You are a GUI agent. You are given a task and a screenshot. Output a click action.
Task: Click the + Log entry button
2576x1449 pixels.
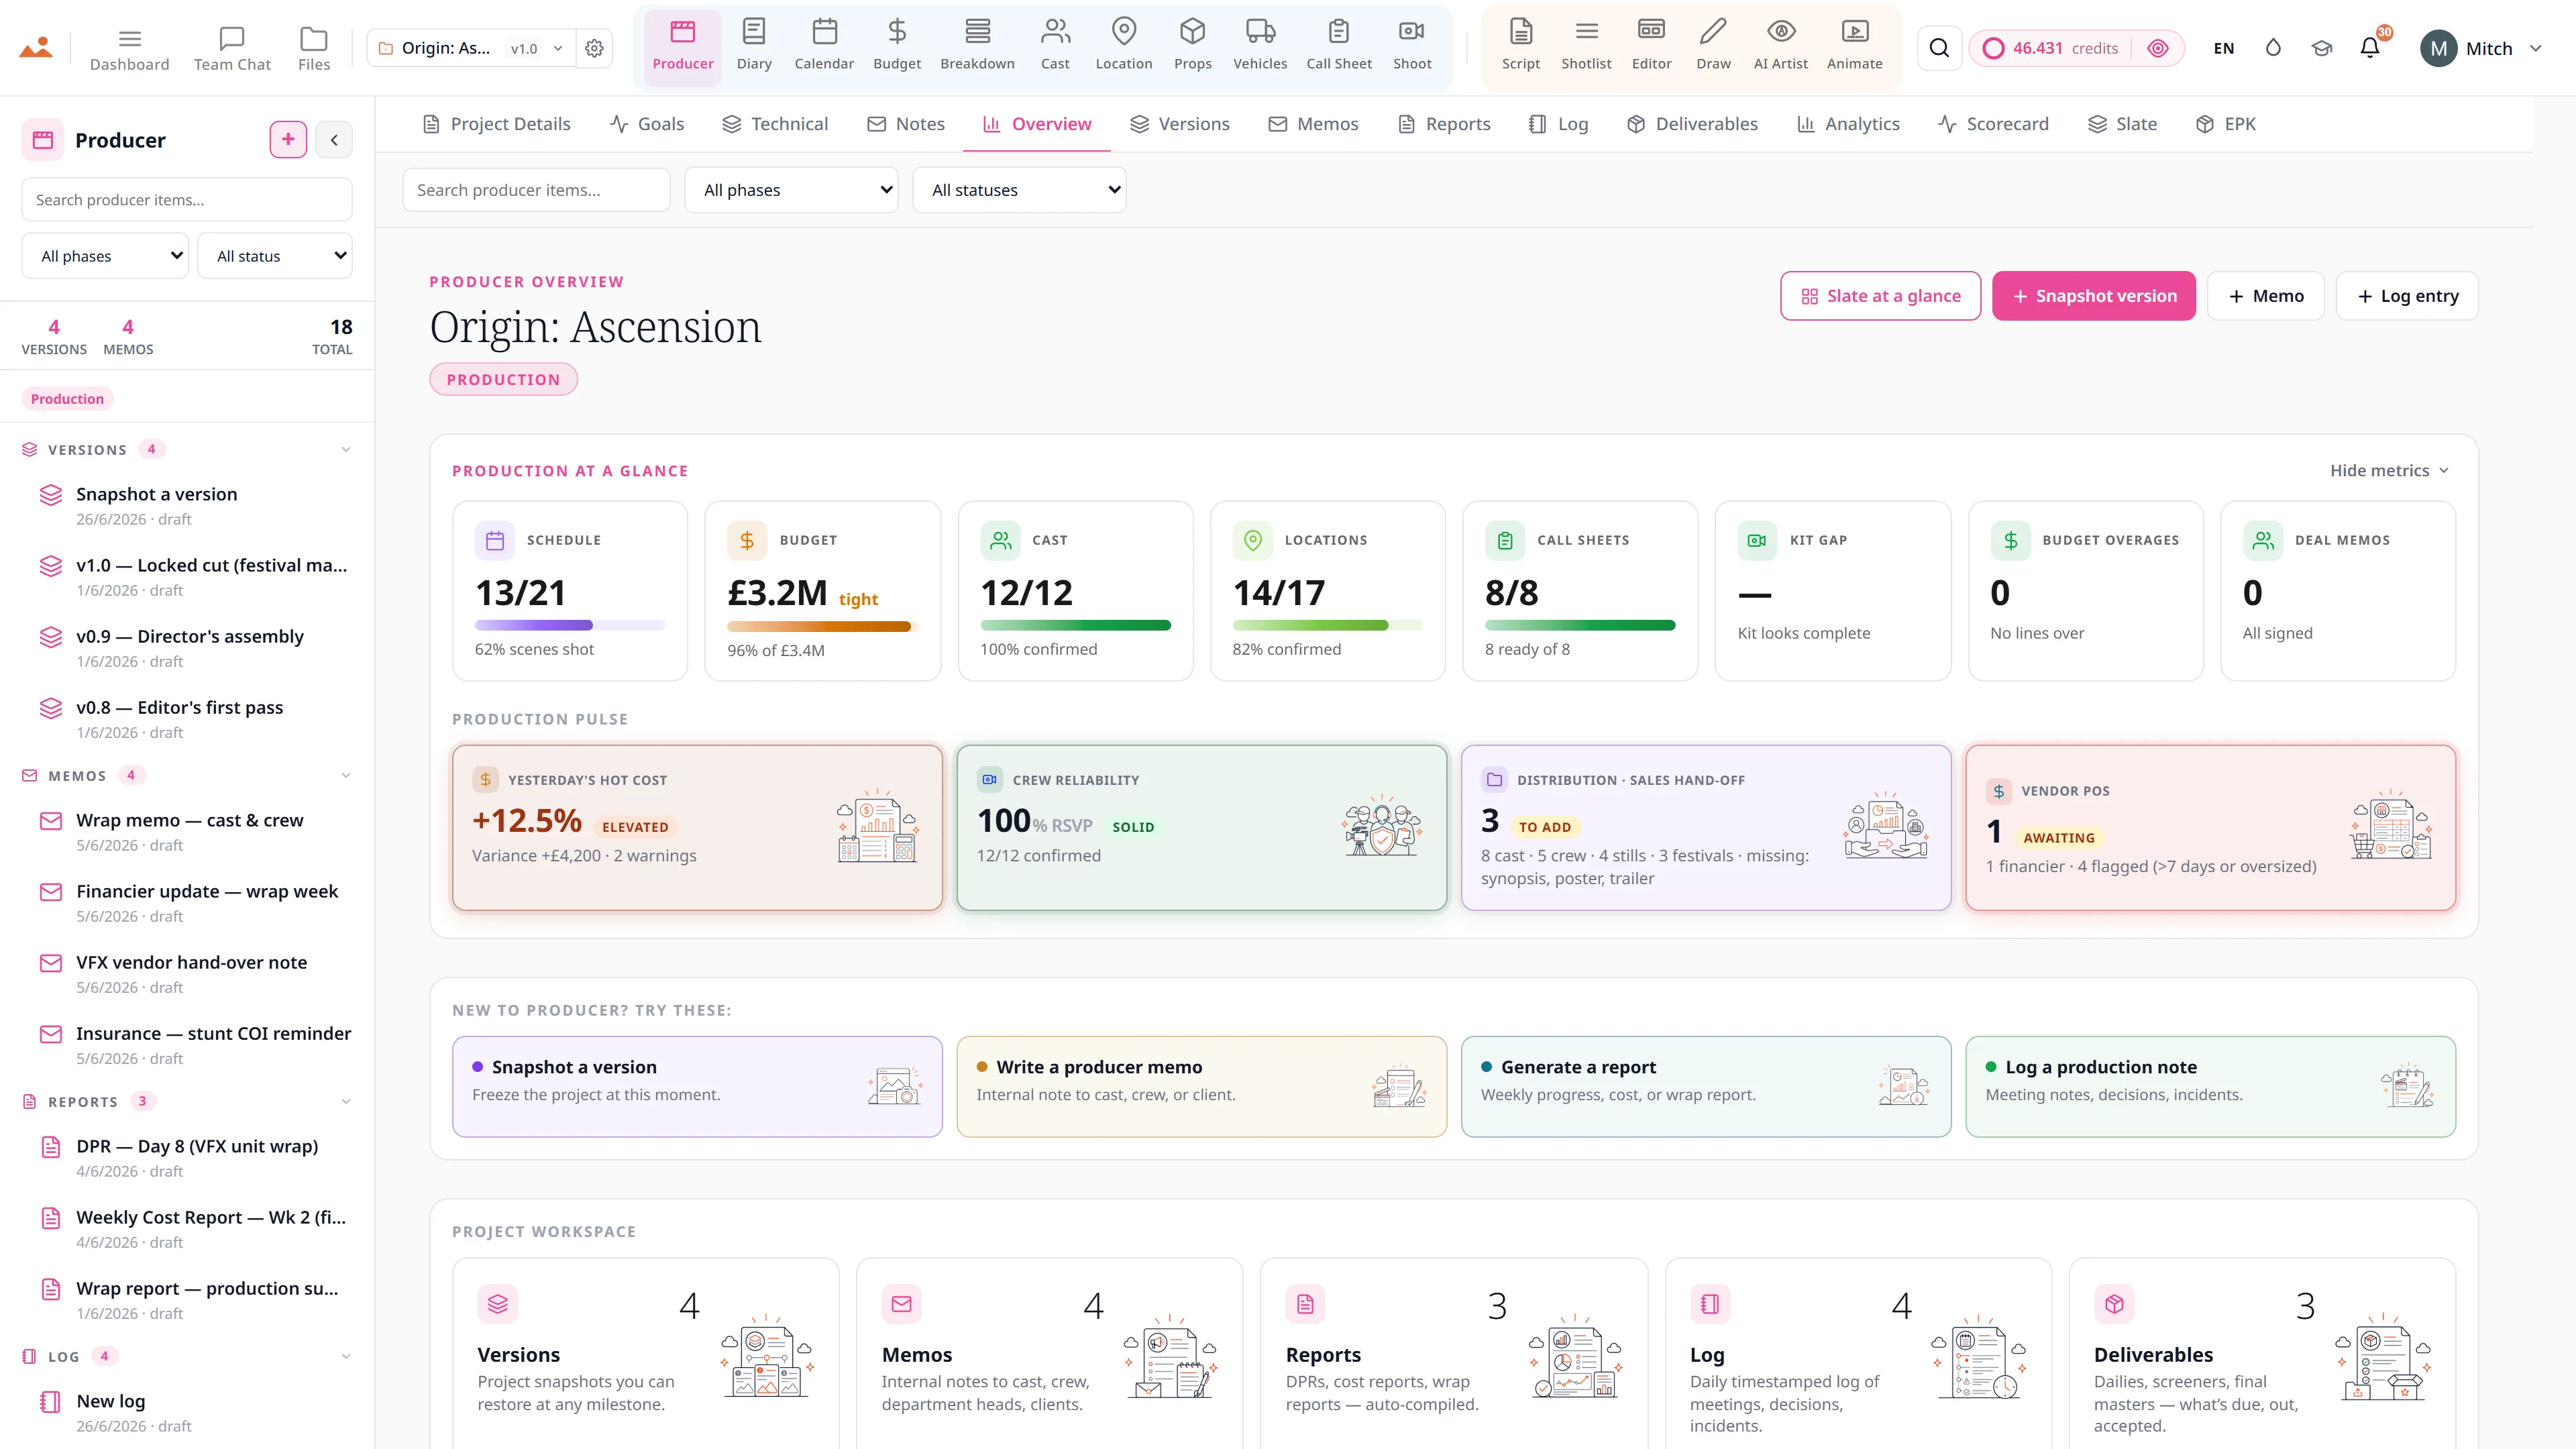[x=2407, y=296]
